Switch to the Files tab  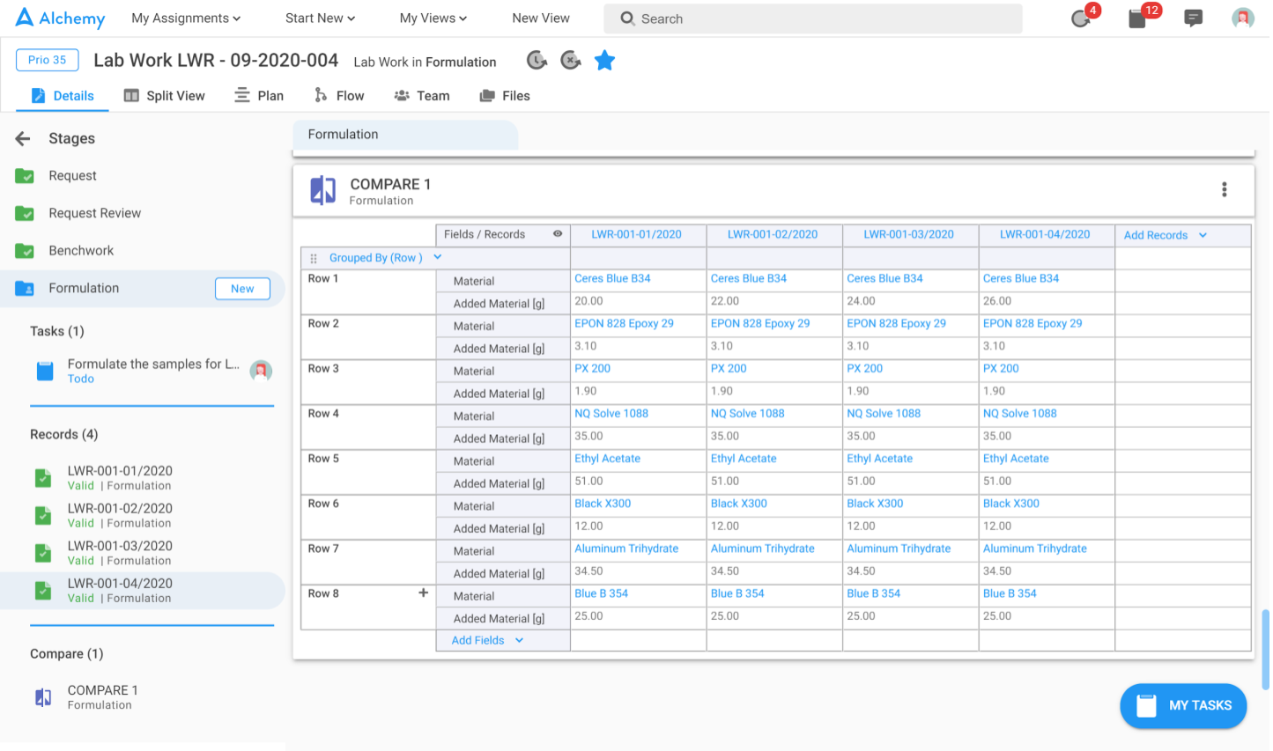pyautogui.click(x=505, y=96)
